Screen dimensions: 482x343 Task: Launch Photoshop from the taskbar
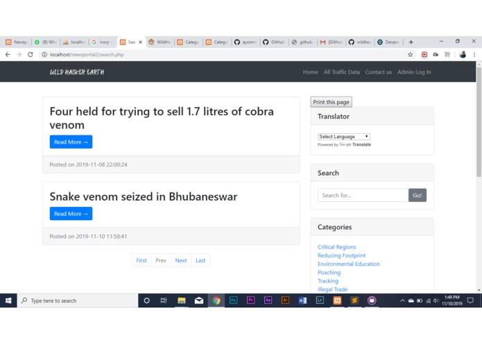tap(233, 300)
